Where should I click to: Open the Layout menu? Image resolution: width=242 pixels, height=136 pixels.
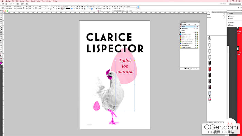22,1
